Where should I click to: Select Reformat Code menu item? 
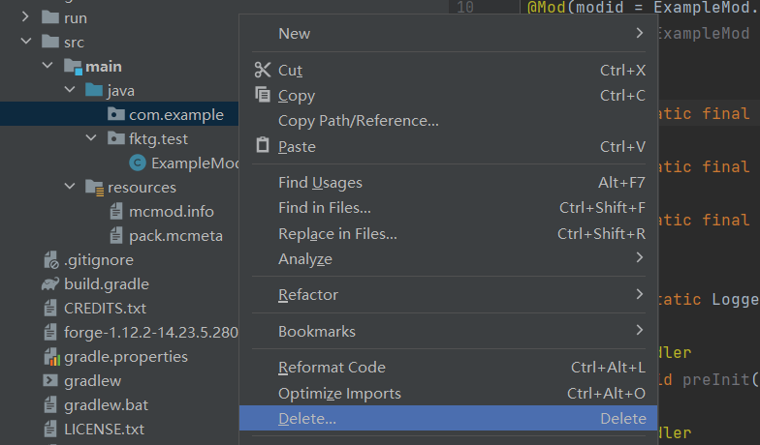332,367
